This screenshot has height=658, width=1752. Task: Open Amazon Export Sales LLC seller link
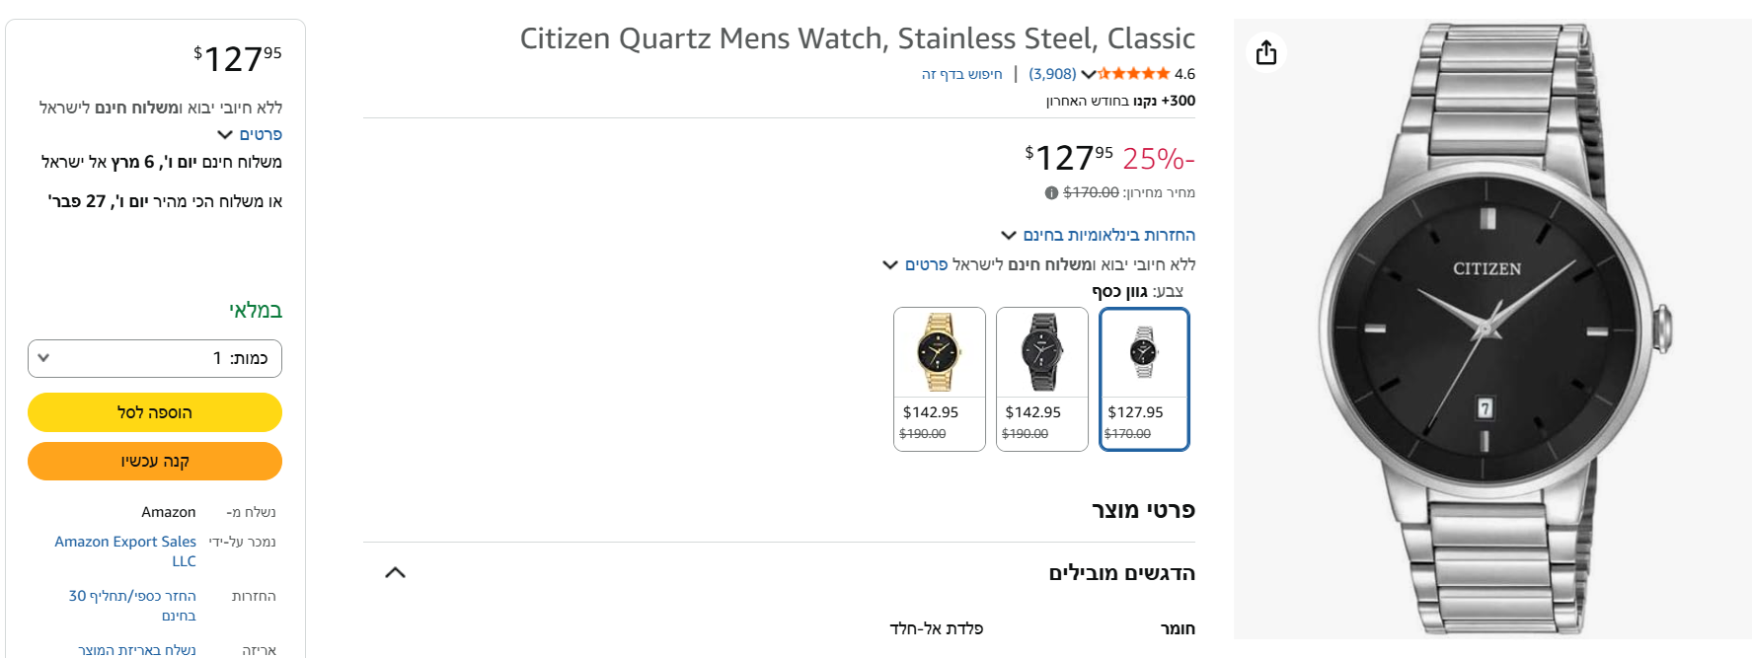[125, 550]
